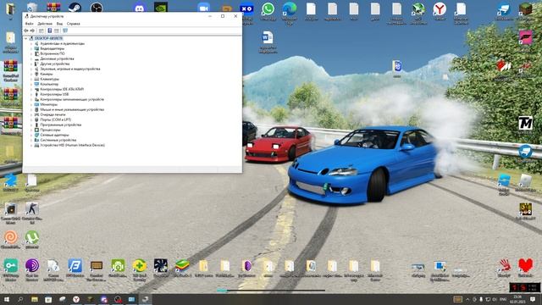Open the Minecraft block desktop icon
This screenshot has width=542, height=305.
pyautogui.click(x=525, y=9)
